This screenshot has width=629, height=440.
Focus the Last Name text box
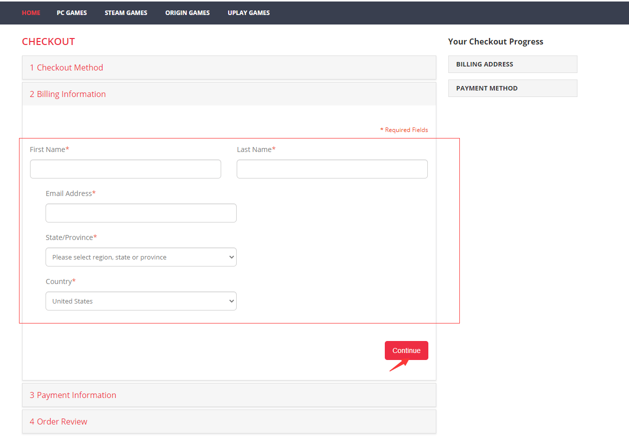pos(332,169)
